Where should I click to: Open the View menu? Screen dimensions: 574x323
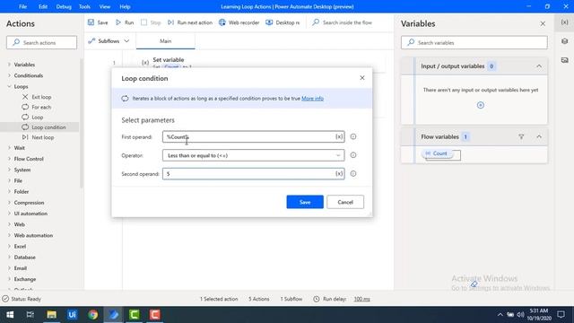click(105, 6)
